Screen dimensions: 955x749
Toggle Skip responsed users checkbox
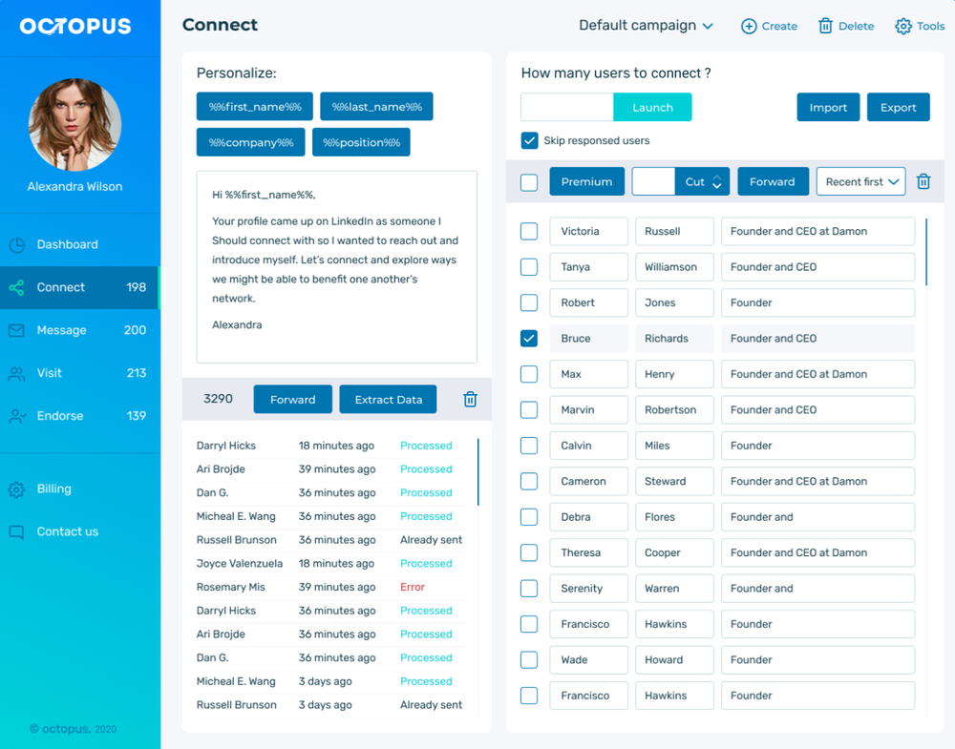point(529,140)
